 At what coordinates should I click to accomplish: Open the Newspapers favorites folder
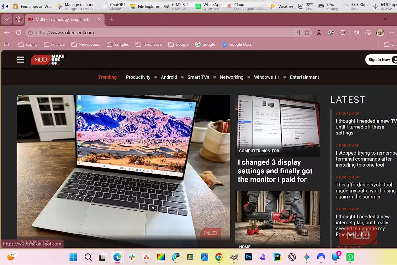[86, 44]
